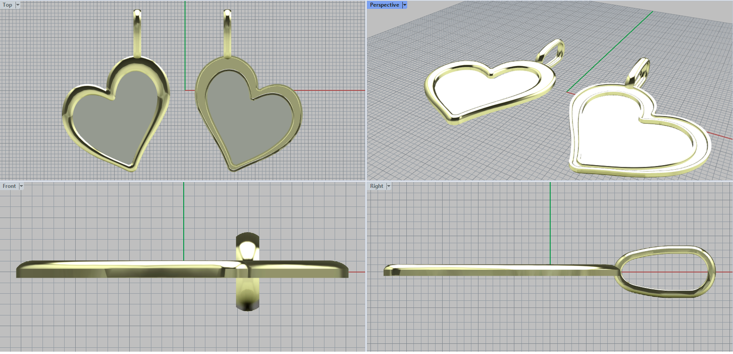Open the Front viewport dropdown arrow menu
Screen dimensions: 733x354
(x=21, y=186)
